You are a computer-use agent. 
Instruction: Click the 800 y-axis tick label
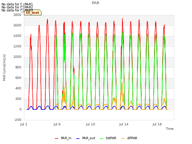[x=18, y=67]
